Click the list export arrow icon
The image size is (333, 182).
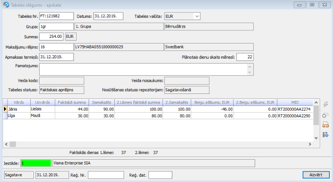click(x=325, y=135)
